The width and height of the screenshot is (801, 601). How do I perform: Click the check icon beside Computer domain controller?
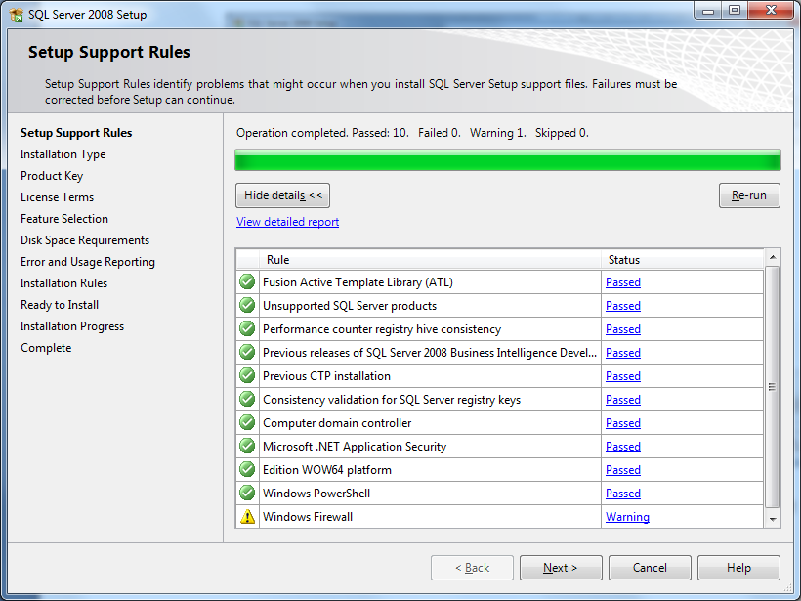tap(247, 422)
